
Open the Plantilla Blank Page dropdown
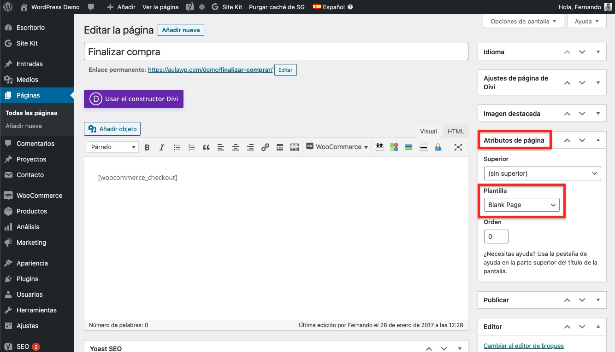coord(521,205)
